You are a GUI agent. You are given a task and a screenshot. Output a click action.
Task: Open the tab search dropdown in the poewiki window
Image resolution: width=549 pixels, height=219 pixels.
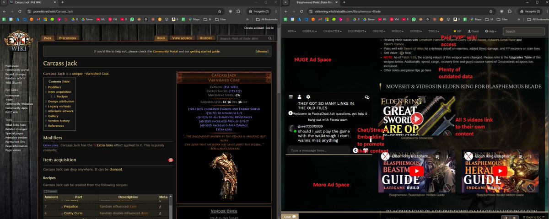point(4,2)
